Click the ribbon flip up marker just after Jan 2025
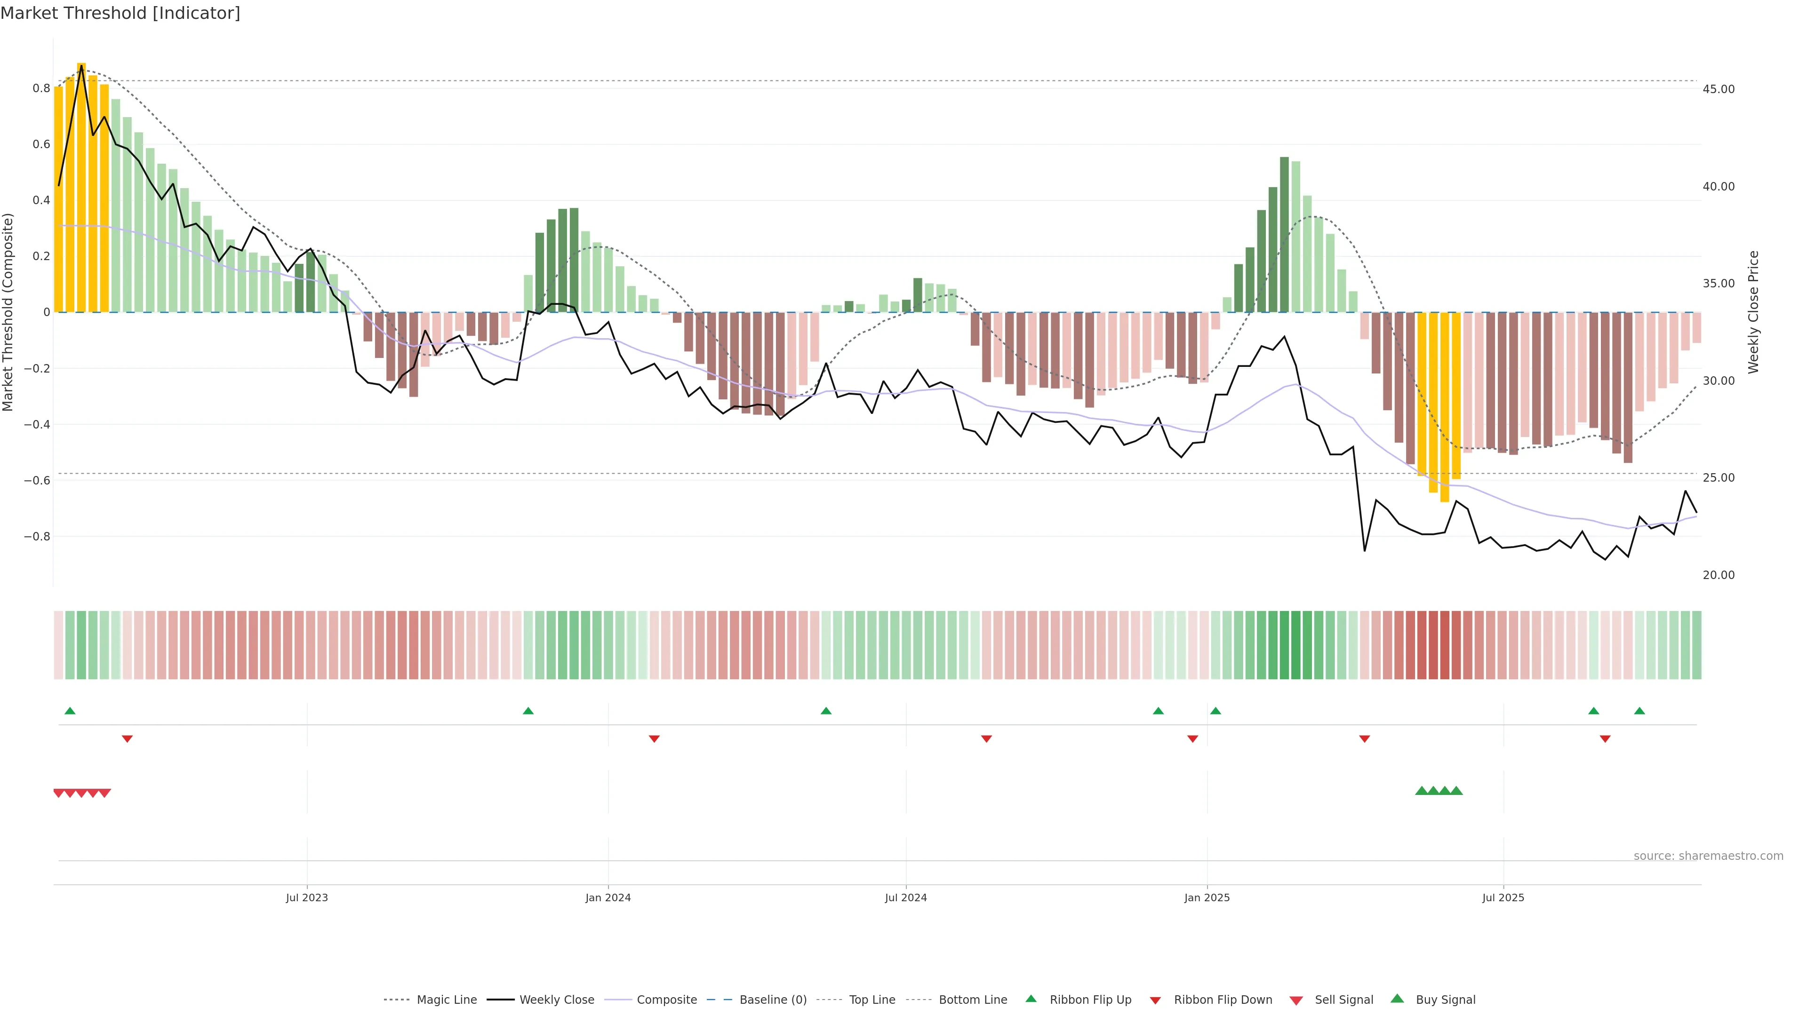The image size is (1807, 1016). coord(1215,711)
